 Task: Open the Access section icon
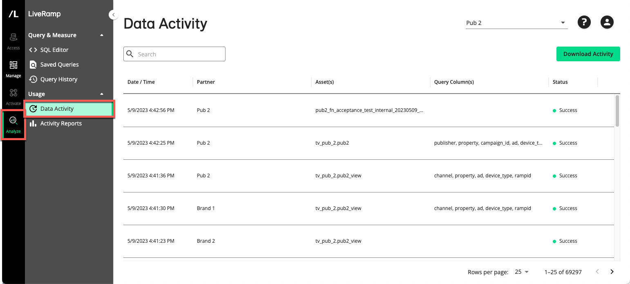point(13,41)
